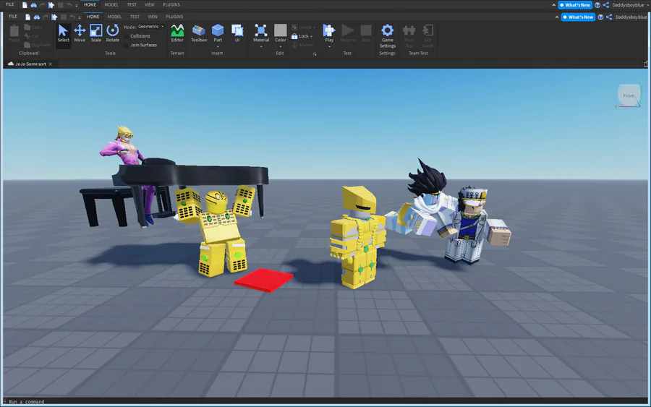Image resolution: width=651 pixels, height=407 pixels.
Task: Switch to the Move tool
Action: [80, 33]
